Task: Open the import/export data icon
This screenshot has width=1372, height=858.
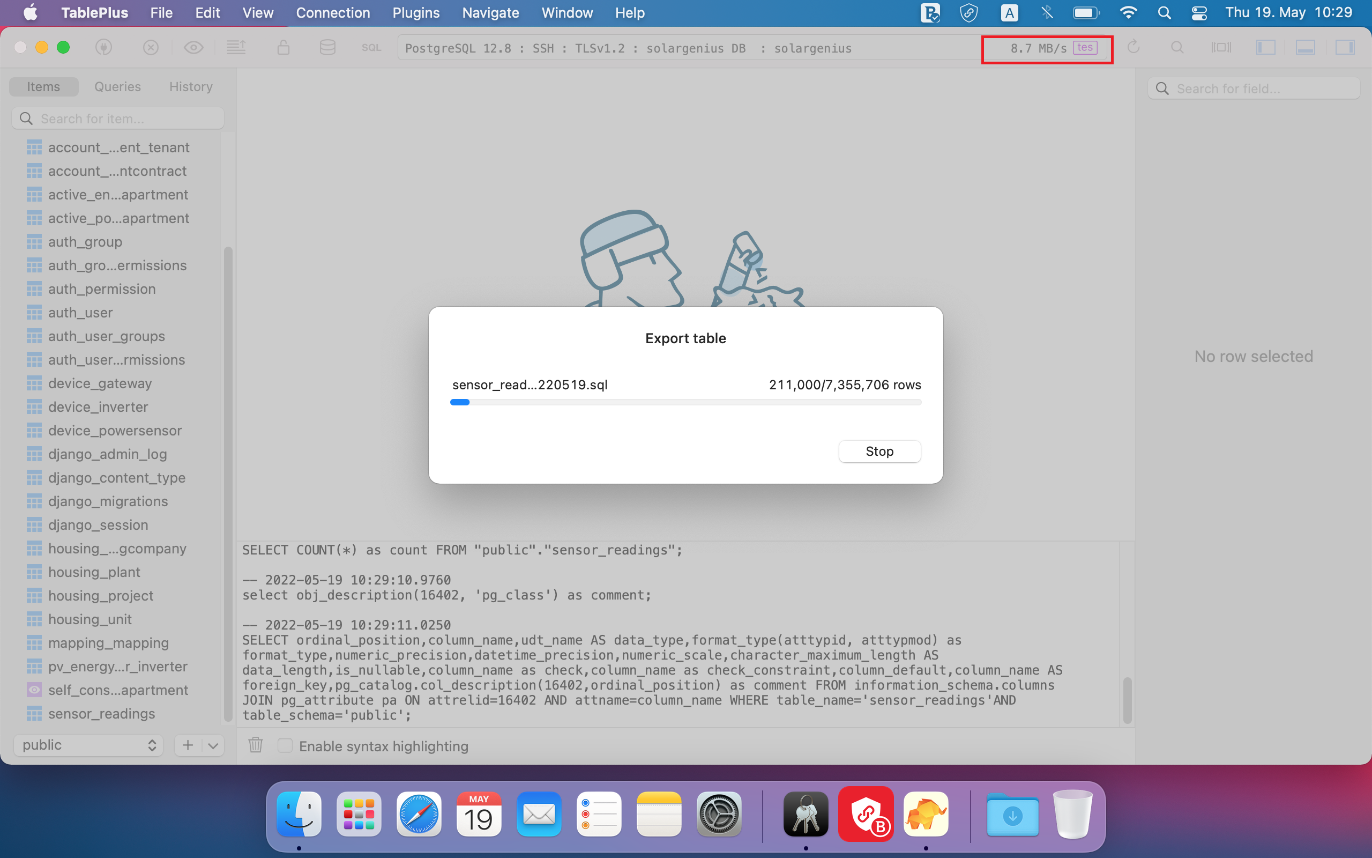Action: click(236, 48)
